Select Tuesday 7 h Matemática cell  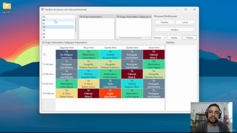(x=89, y=55)
